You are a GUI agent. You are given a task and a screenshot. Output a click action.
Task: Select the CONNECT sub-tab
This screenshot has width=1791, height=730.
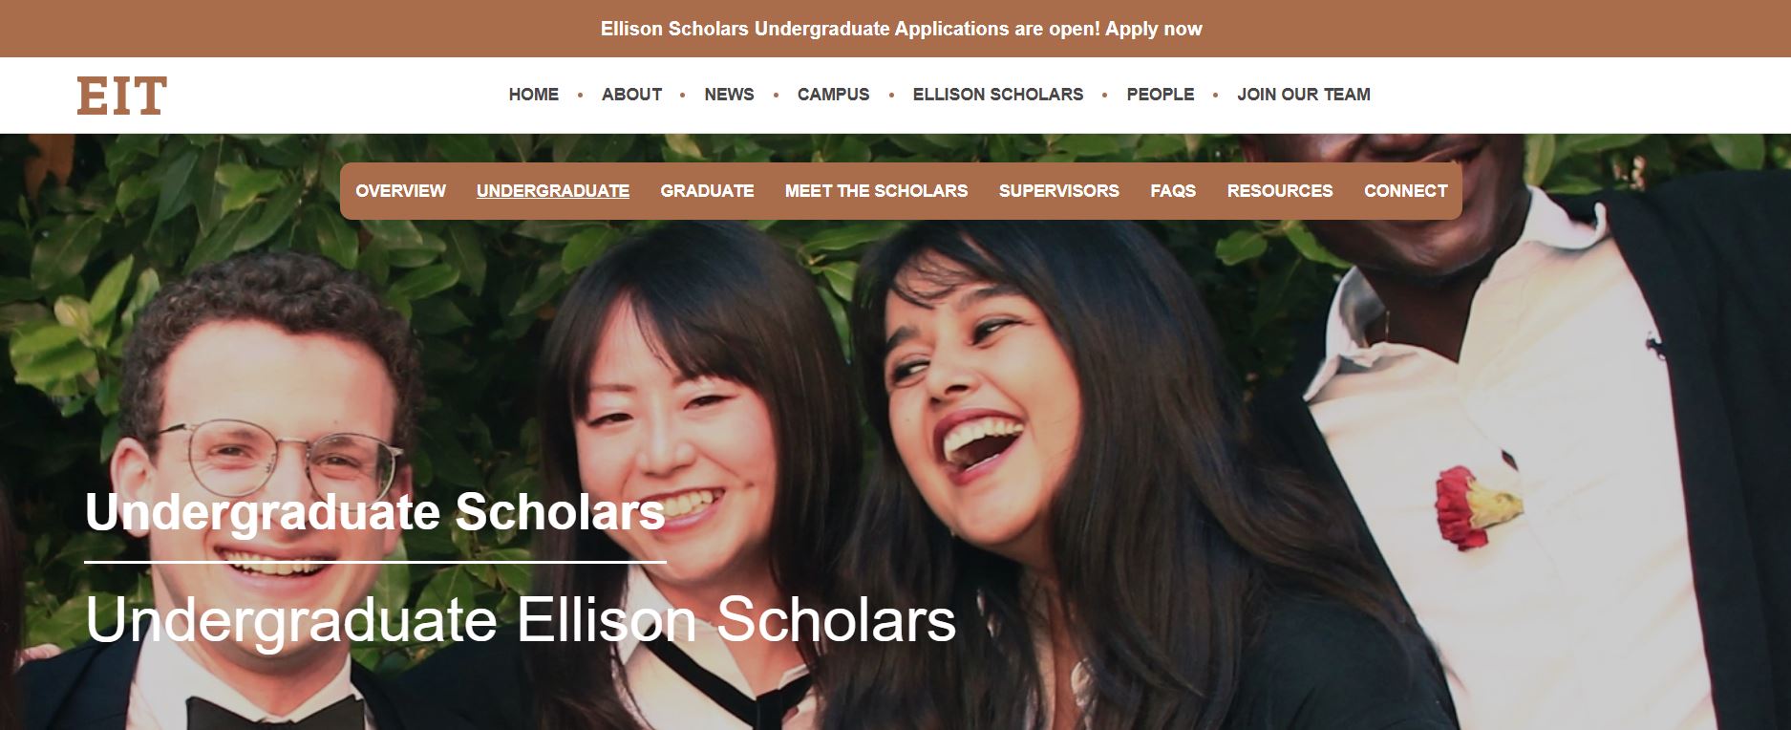[1405, 191]
